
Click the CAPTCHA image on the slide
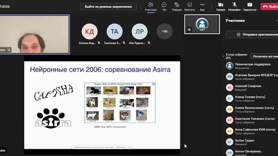(x=53, y=92)
